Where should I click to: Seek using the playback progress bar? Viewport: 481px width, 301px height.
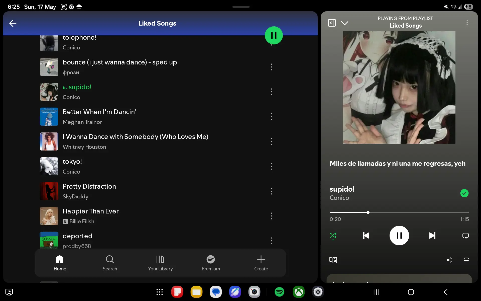399,212
